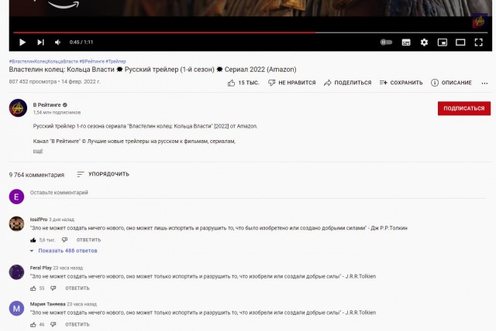The width and height of the screenshot is (496, 331).
Task: Switch to theater mode
Action: (460, 42)
